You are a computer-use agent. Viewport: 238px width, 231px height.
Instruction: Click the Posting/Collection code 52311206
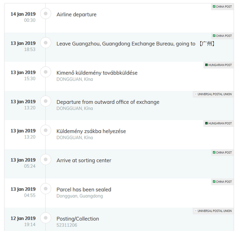pos(67,225)
